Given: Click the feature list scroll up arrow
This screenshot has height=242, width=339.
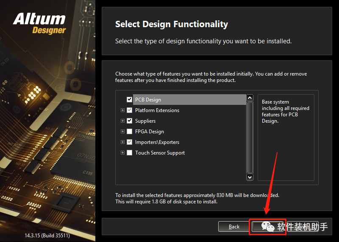Looking at the screenshot, I should click(x=250, y=98).
